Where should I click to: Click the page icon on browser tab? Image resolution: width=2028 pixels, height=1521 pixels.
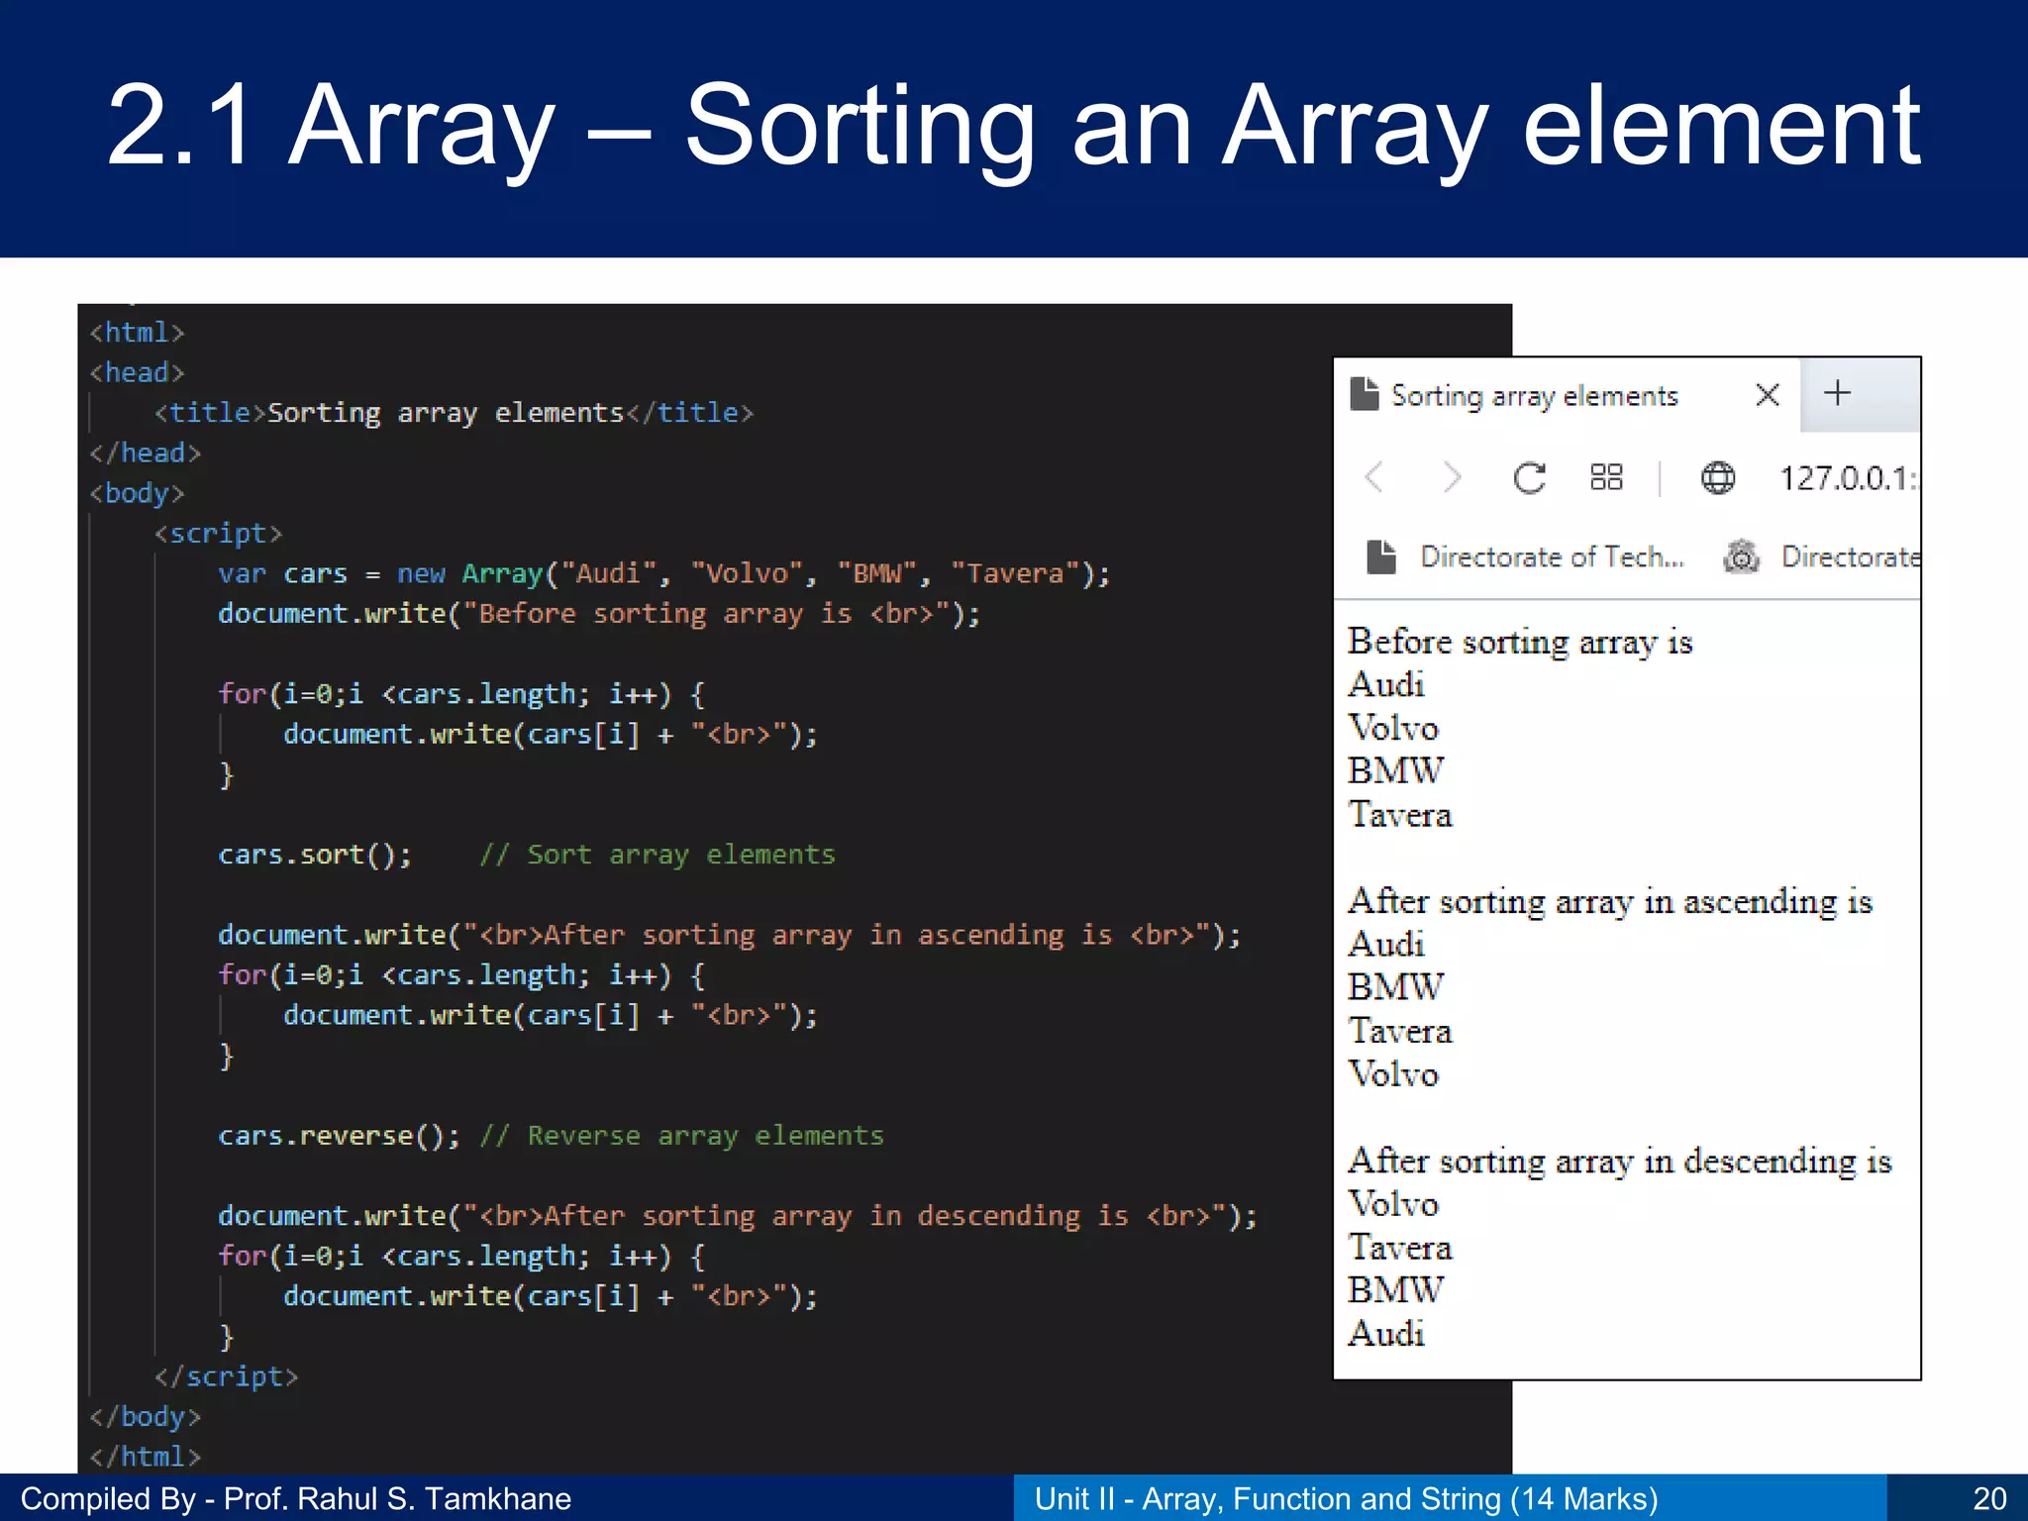tap(1365, 394)
